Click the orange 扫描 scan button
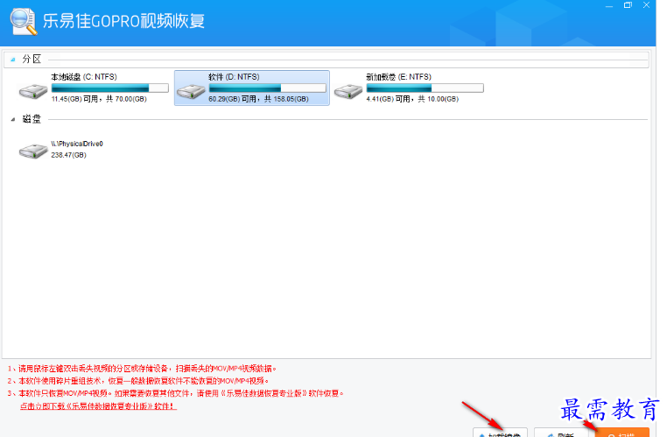Screen dimensions: 667x437 point(622,433)
